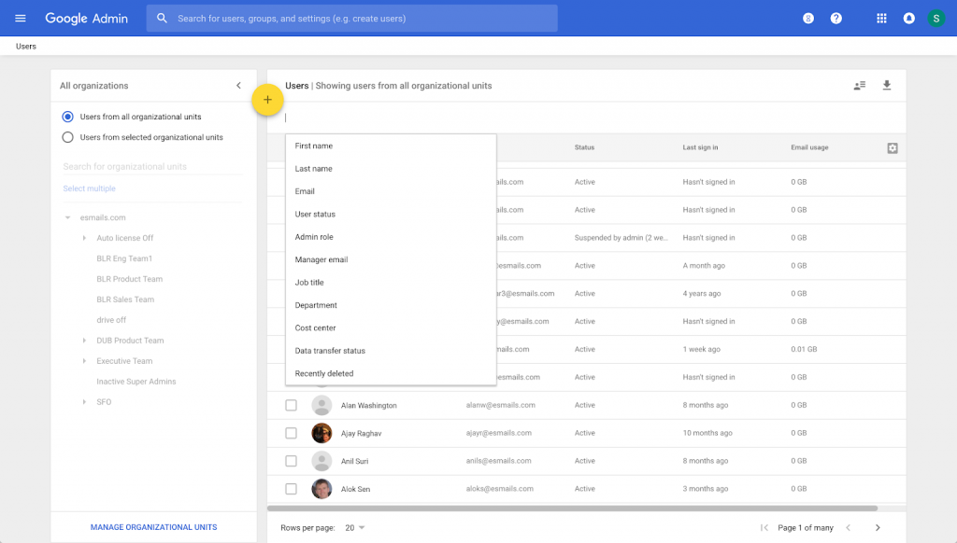Open the bulk user upload icon
The image size is (957, 543).
860,86
